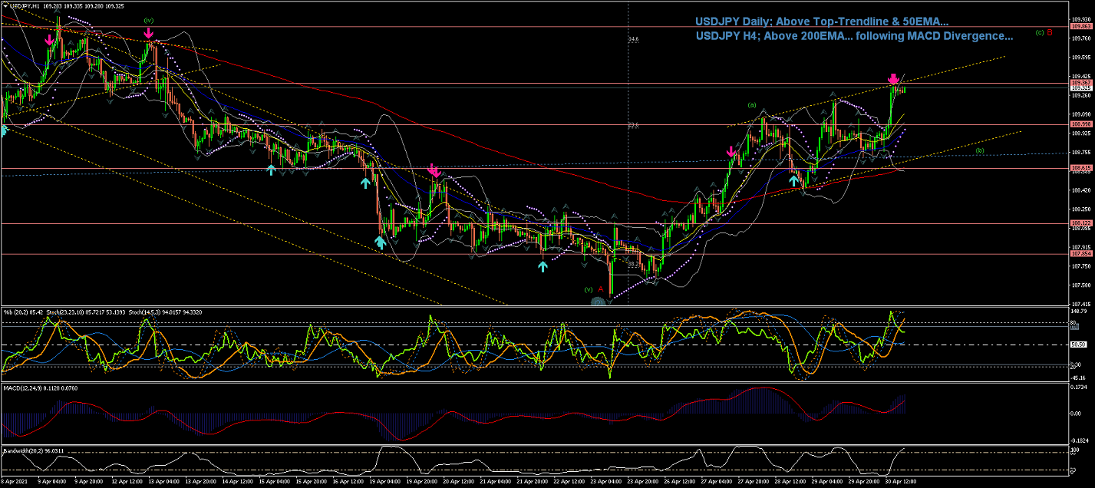Viewport: 1095px width, 488px height.
Task: Select the green (iv) wave label
Action: tap(147, 20)
